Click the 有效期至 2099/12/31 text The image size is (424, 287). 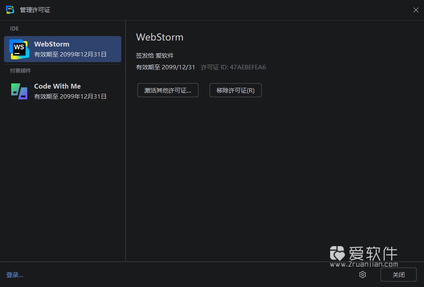(x=166, y=67)
